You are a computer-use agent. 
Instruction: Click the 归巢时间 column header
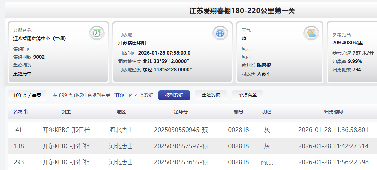[333, 112]
